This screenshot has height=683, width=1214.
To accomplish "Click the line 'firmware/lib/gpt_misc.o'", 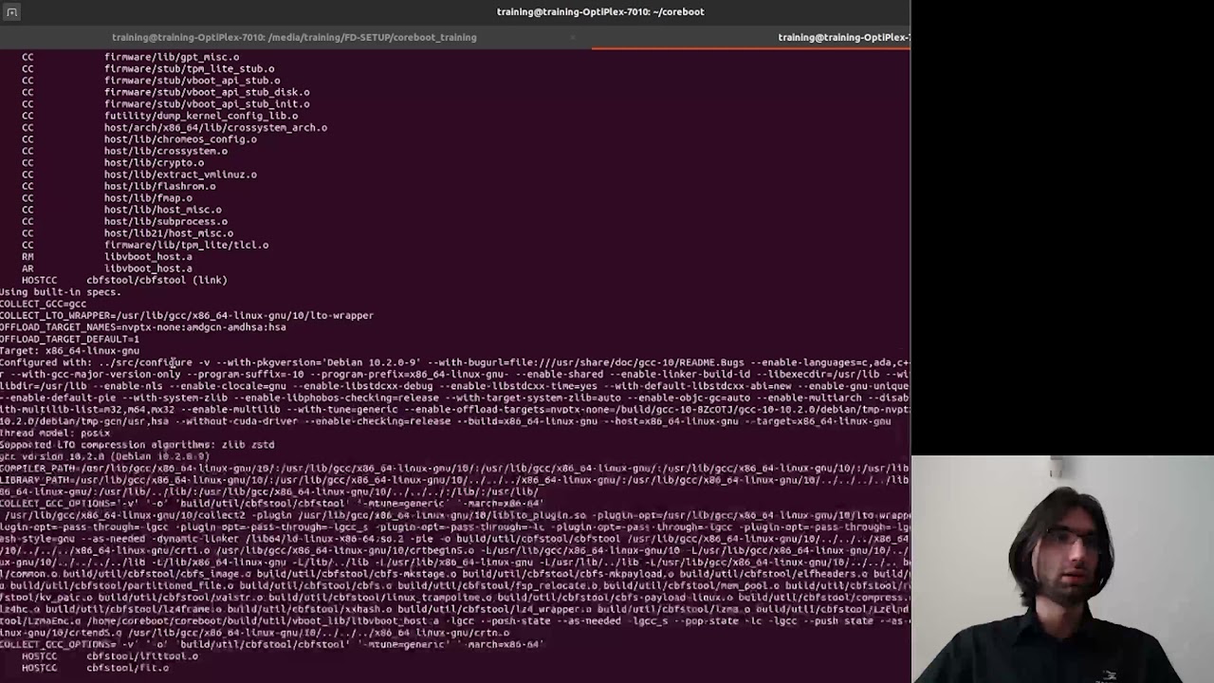I will 172,57.
